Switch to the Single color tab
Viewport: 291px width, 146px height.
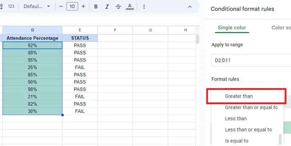(x=232, y=28)
